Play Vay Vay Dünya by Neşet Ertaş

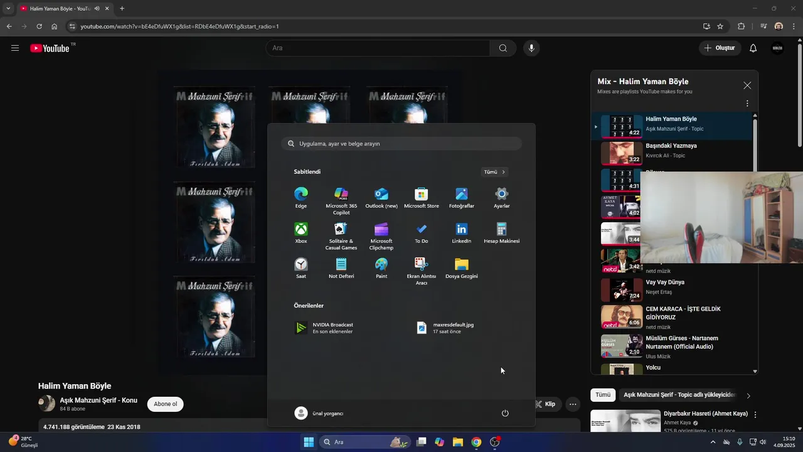pyautogui.click(x=671, y=289)
